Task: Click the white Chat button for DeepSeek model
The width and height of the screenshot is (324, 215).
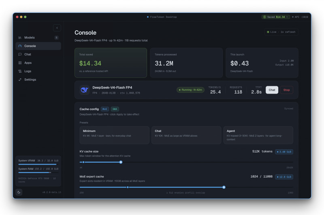Action: 272,90
